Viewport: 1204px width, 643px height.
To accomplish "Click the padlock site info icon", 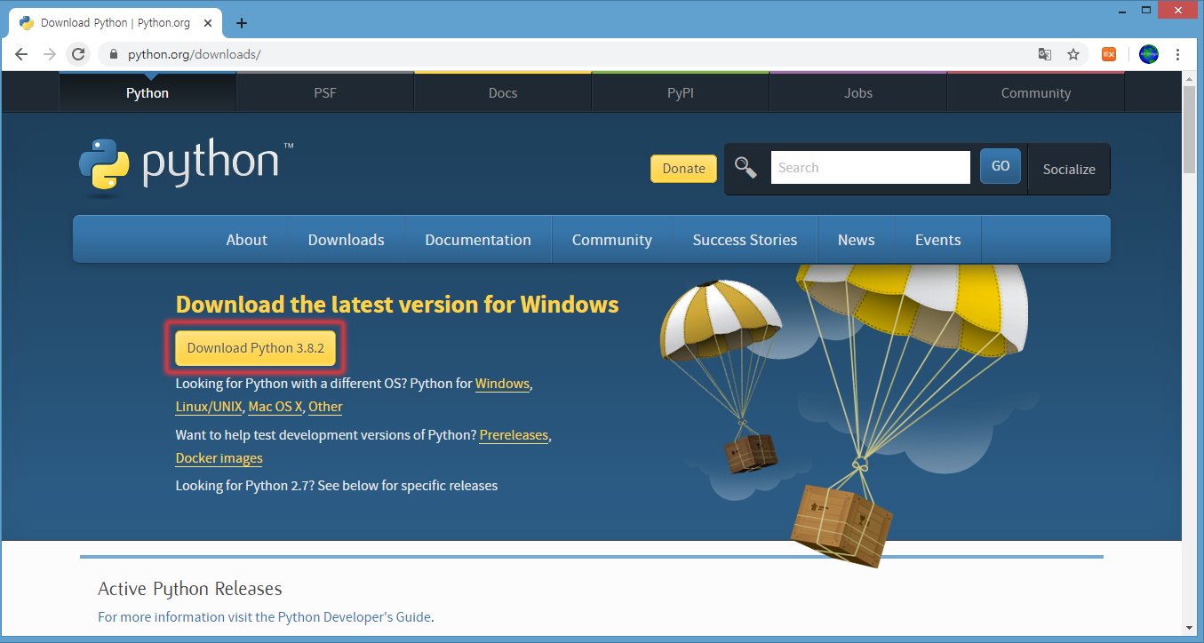I will coord(113,54).
